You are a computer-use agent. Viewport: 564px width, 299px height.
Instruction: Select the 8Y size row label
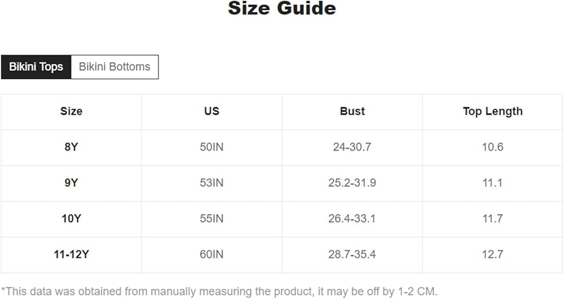click(71, 147)
